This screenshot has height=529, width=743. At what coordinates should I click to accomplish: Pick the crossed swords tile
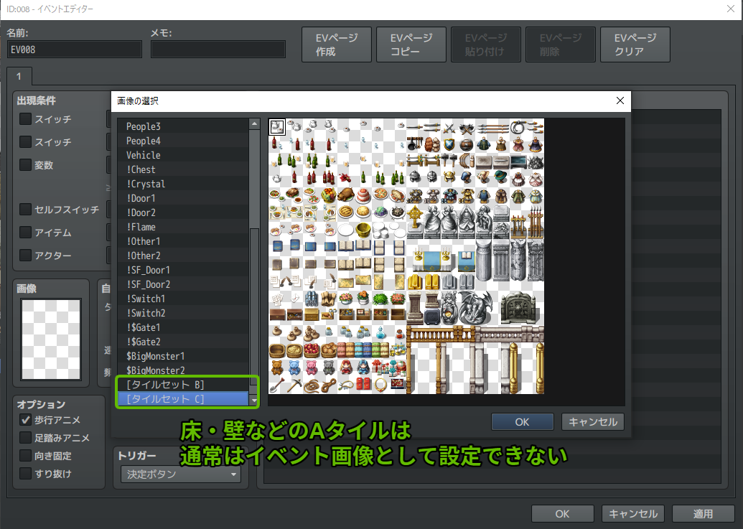[449, 128]
